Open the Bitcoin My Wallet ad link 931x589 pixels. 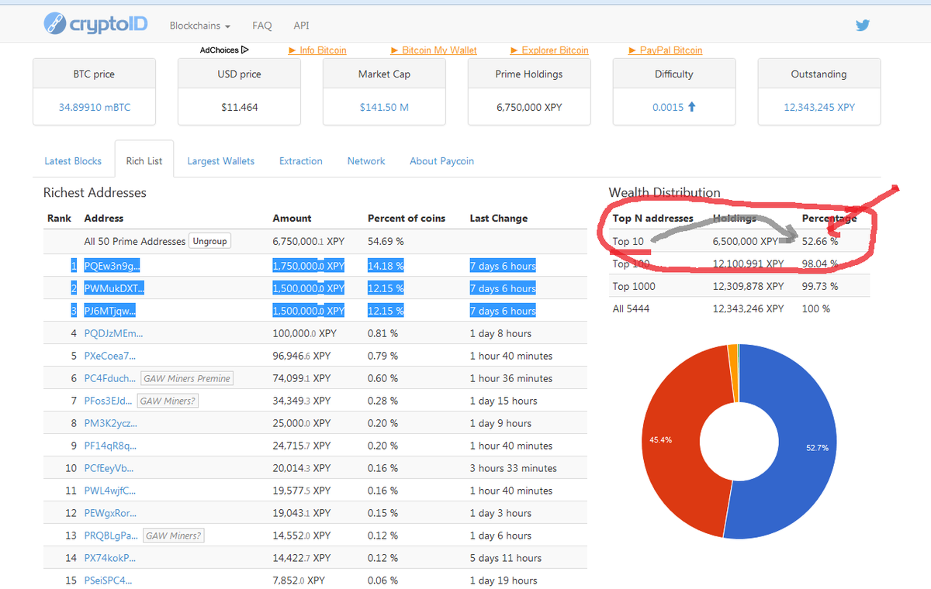click(x=434, y=50)
